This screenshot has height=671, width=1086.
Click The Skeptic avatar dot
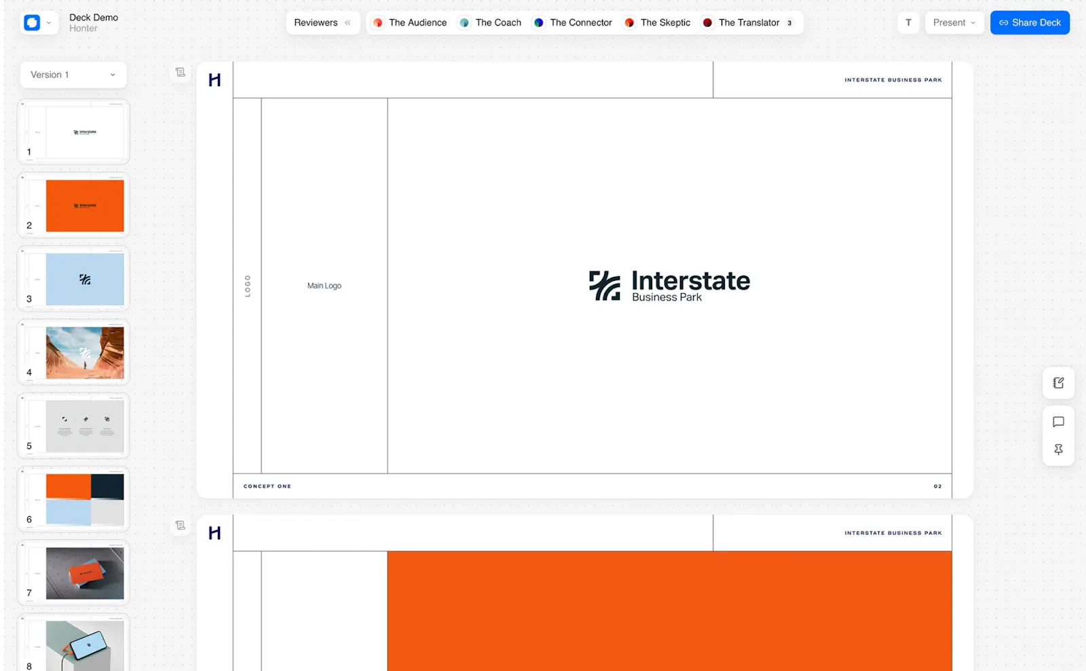click(630, 22)
